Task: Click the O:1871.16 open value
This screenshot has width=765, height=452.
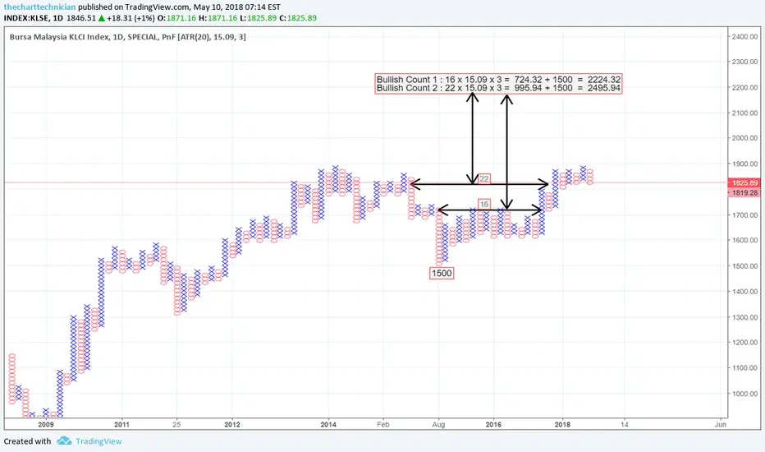Action: click(x=176, y=18)
